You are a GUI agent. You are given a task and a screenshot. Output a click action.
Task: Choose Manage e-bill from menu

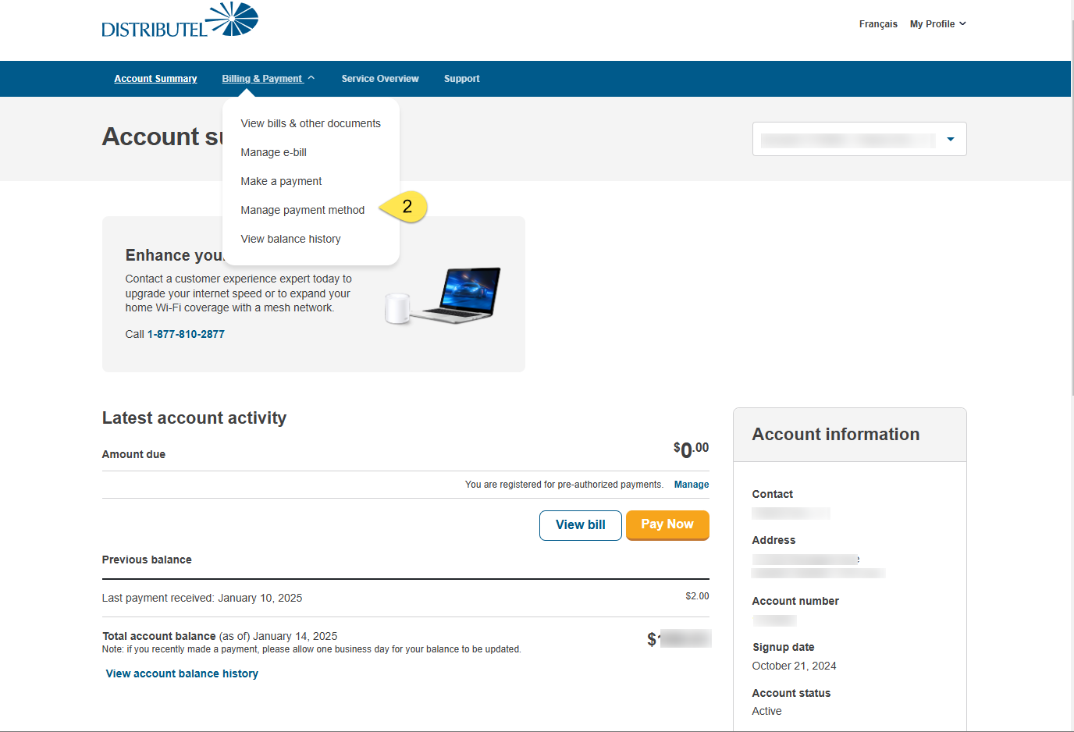pos(273,152)
